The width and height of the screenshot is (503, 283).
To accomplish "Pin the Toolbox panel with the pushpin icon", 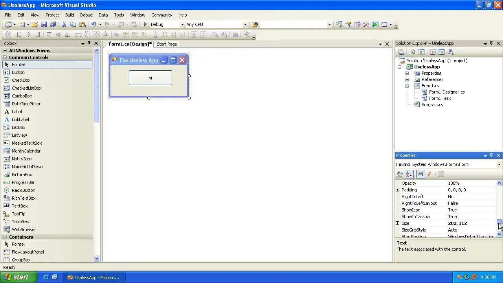I will (89, 43).
